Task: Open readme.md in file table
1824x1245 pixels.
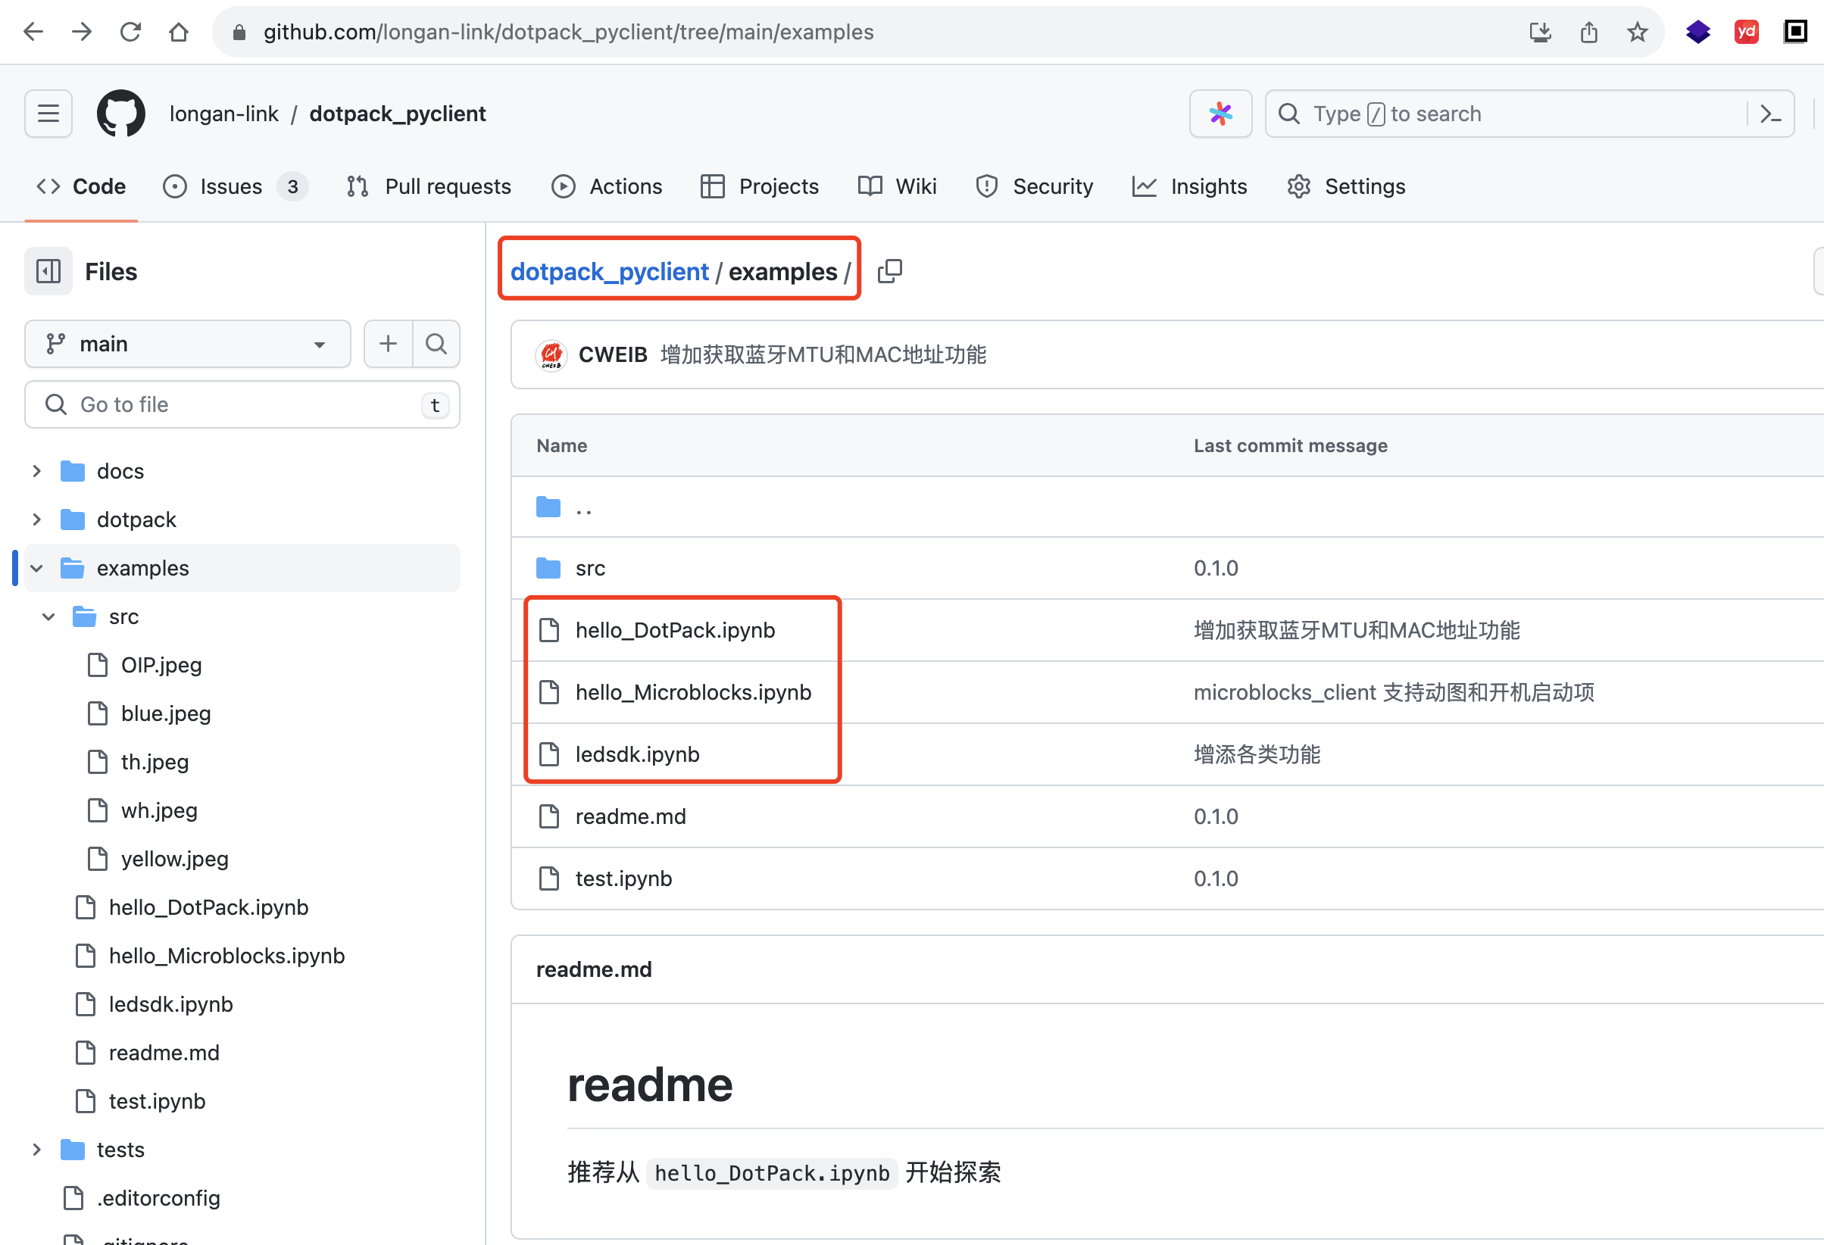Action: pos(630,816)
